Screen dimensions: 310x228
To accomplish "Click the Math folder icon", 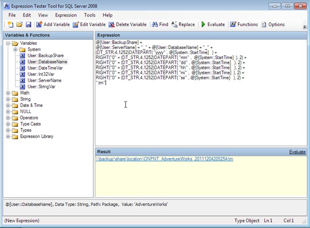I will pyautogui.click(x=15, y=93).
